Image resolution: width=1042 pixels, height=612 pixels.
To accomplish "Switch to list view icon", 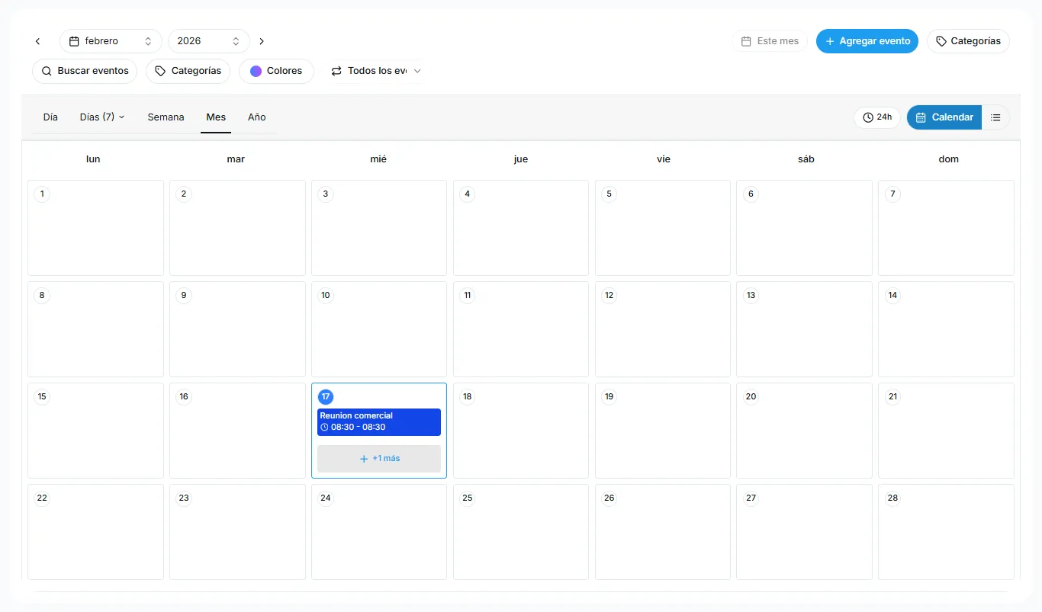I will 995,117.
